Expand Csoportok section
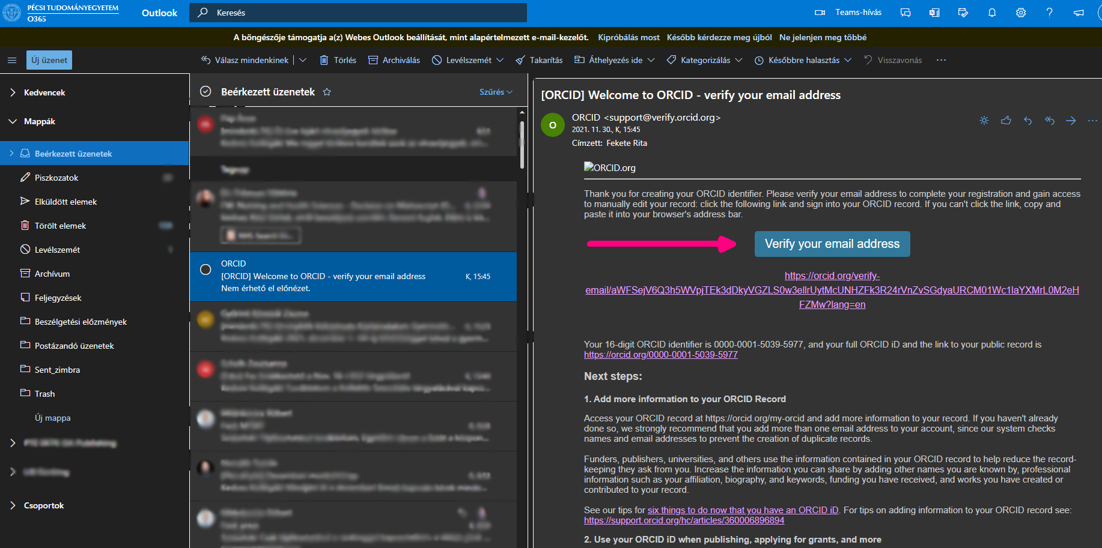1102x548 pixels. coord(13,505)
